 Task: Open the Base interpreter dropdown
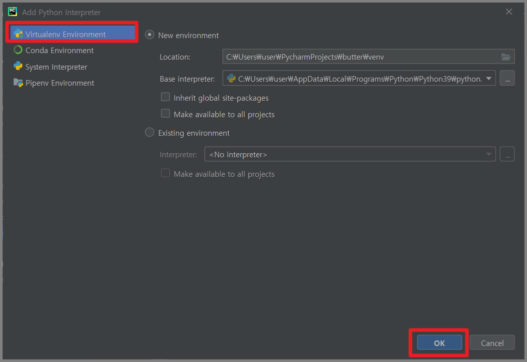click(359, 78)
